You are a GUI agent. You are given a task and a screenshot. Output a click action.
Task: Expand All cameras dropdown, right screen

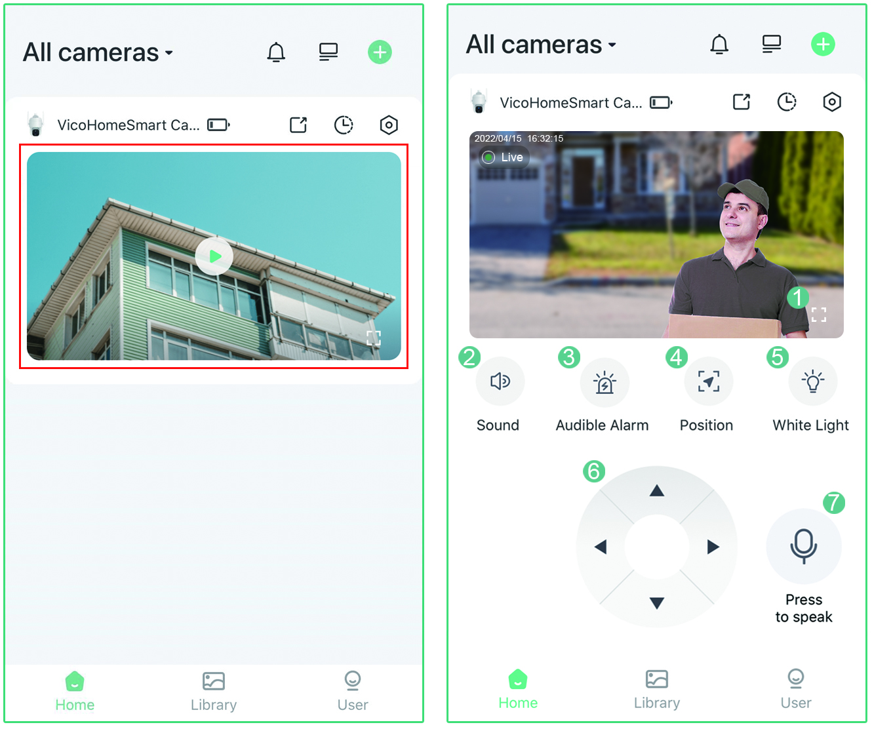[x=542, y=45]
